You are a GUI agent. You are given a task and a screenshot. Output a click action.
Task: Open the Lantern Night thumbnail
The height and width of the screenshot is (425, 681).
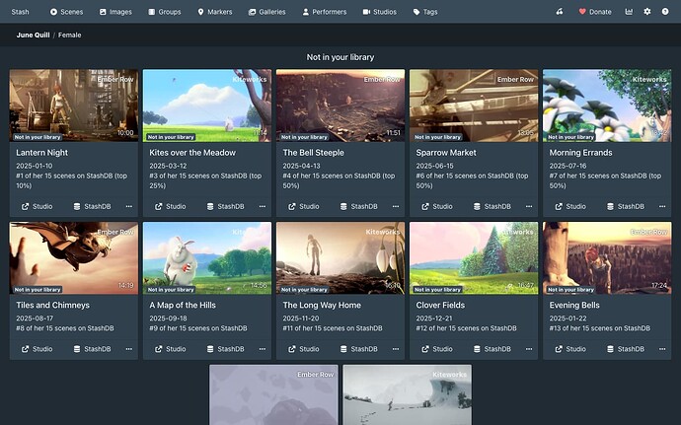coord(74,106)
